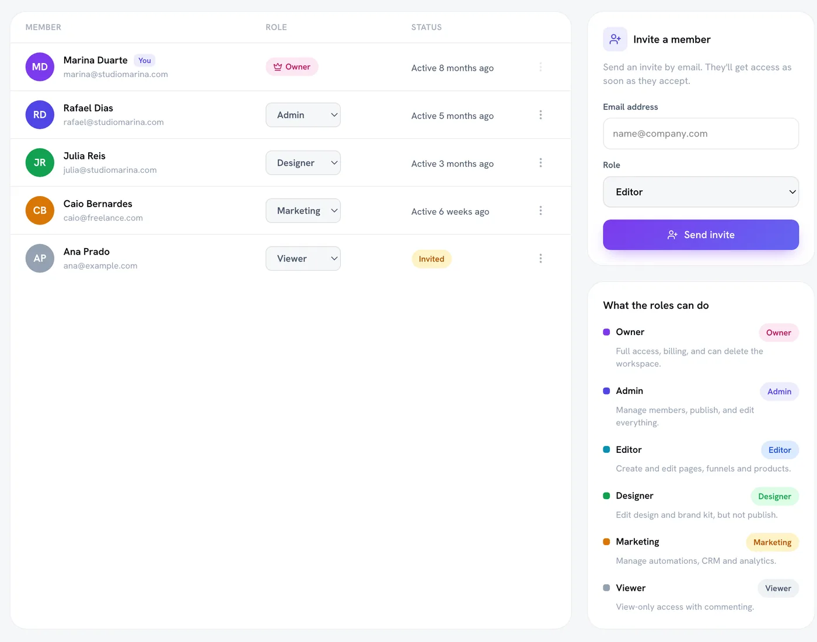The height and width of the screenshot is (642, 817).
Task: Click the What the roles can do heading
Action: pyautogui.click(x=656, y=305)
